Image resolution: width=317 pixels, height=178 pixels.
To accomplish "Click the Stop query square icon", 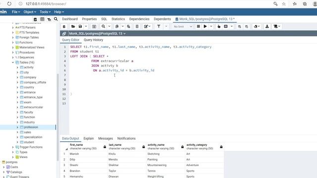I will [x=198, y=26].
